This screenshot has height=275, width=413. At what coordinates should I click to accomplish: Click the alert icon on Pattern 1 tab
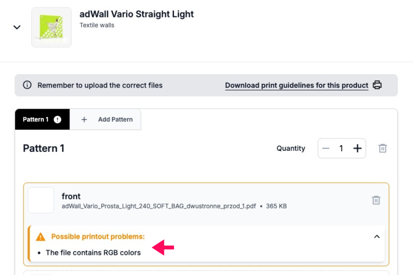coord(57,119)
